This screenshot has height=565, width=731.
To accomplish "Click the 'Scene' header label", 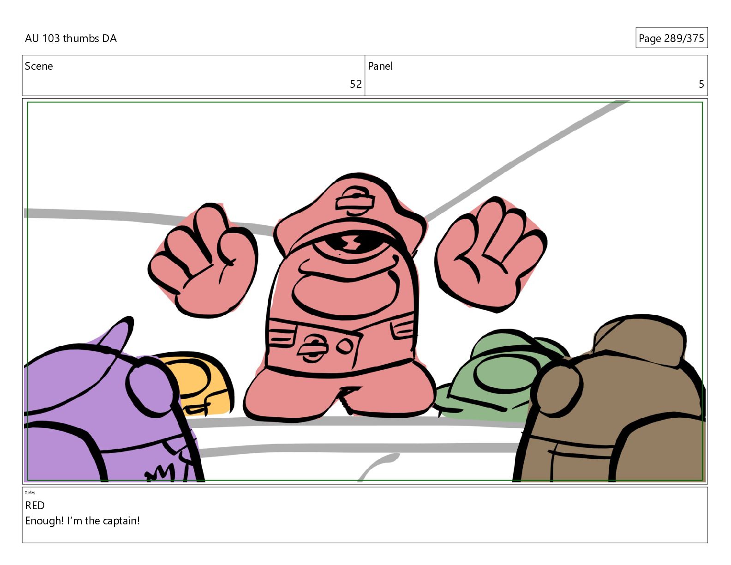I will tap(39, 66).
